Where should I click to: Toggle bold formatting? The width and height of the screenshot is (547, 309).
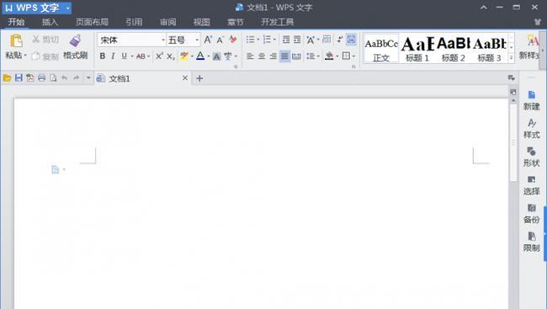pyautogui.click(x=102, y=56)
